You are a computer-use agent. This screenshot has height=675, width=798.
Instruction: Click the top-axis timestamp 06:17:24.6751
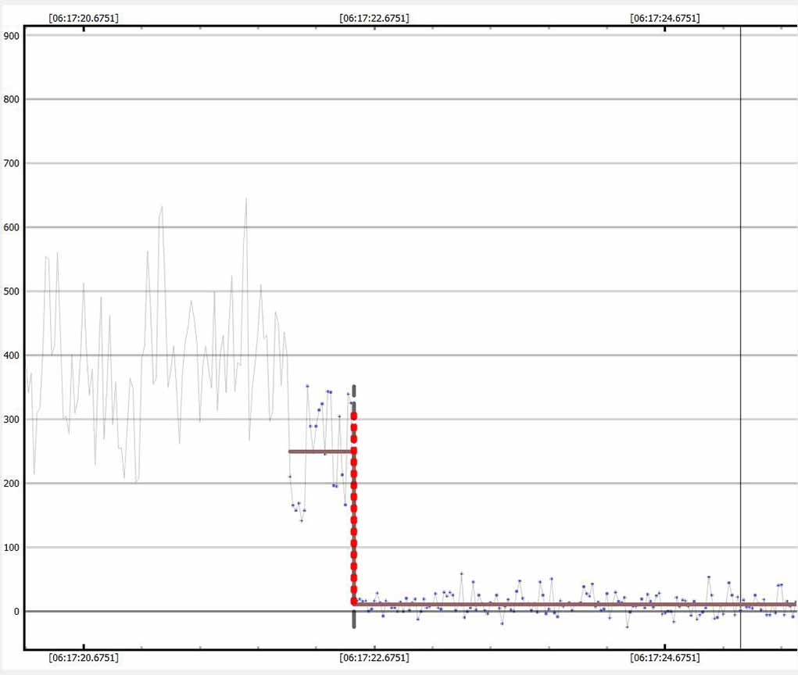point(664,18)
